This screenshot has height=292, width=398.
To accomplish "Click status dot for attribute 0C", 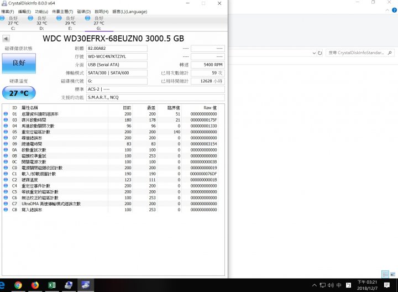I will coord(6,161).
